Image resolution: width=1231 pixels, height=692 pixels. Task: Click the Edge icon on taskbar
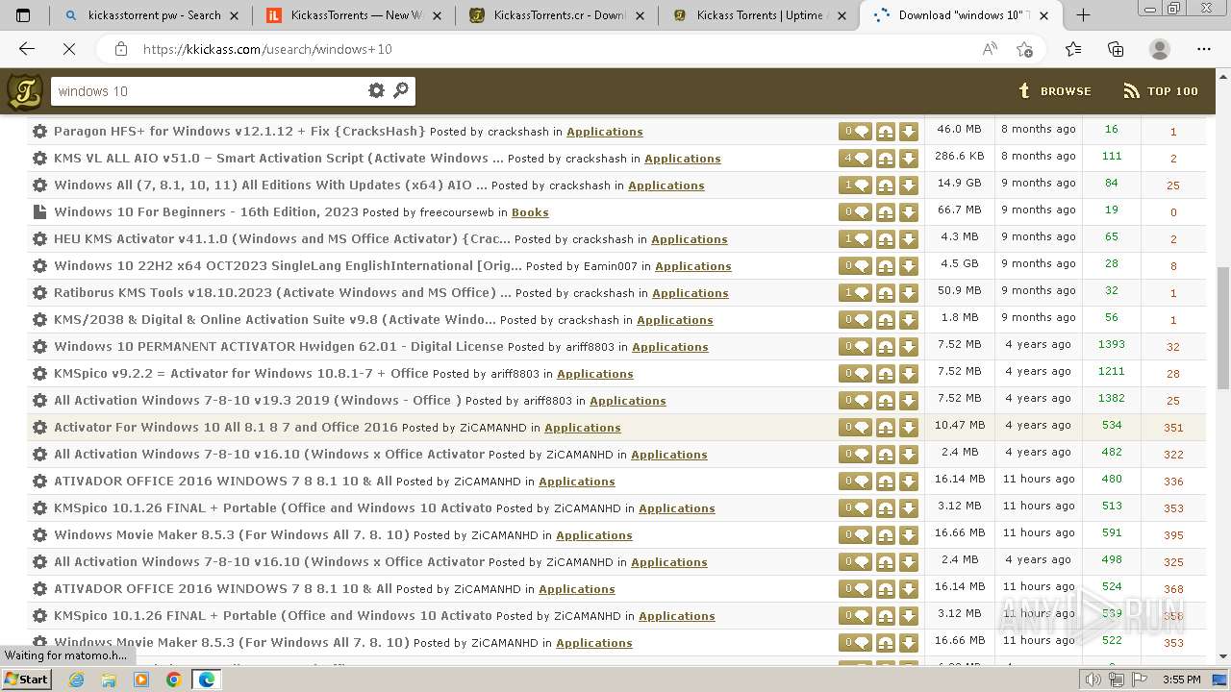206,680
